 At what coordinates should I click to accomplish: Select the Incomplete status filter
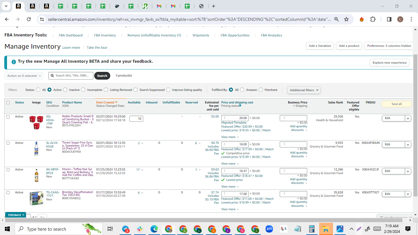(83, 90)
